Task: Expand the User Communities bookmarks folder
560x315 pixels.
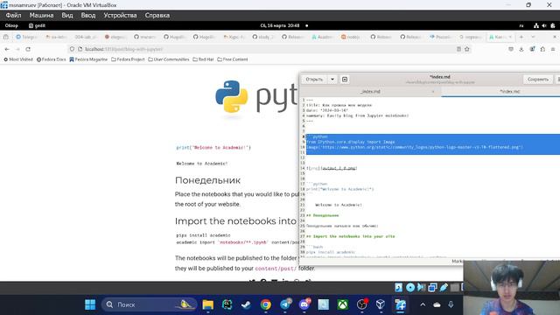Action: [x=169, y=59]
